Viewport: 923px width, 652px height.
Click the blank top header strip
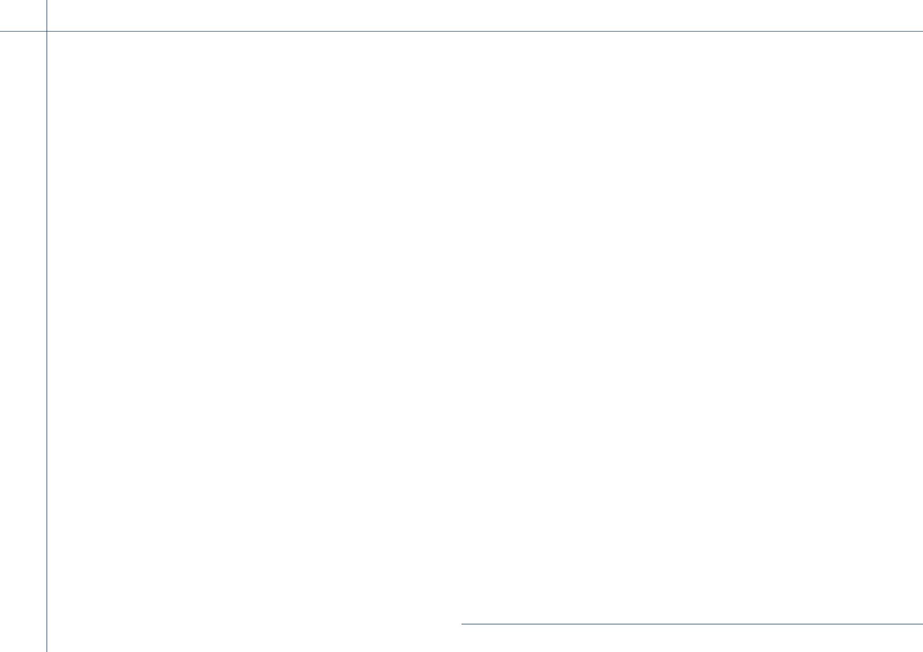tap(485, 15)
